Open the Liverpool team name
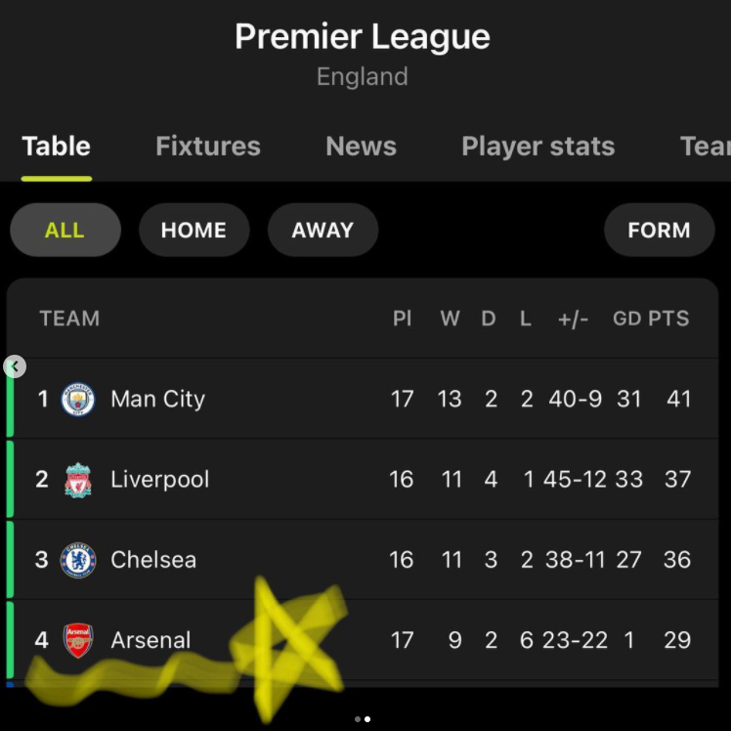Screen dimensions: 731x731 click(x=159, y=480)
